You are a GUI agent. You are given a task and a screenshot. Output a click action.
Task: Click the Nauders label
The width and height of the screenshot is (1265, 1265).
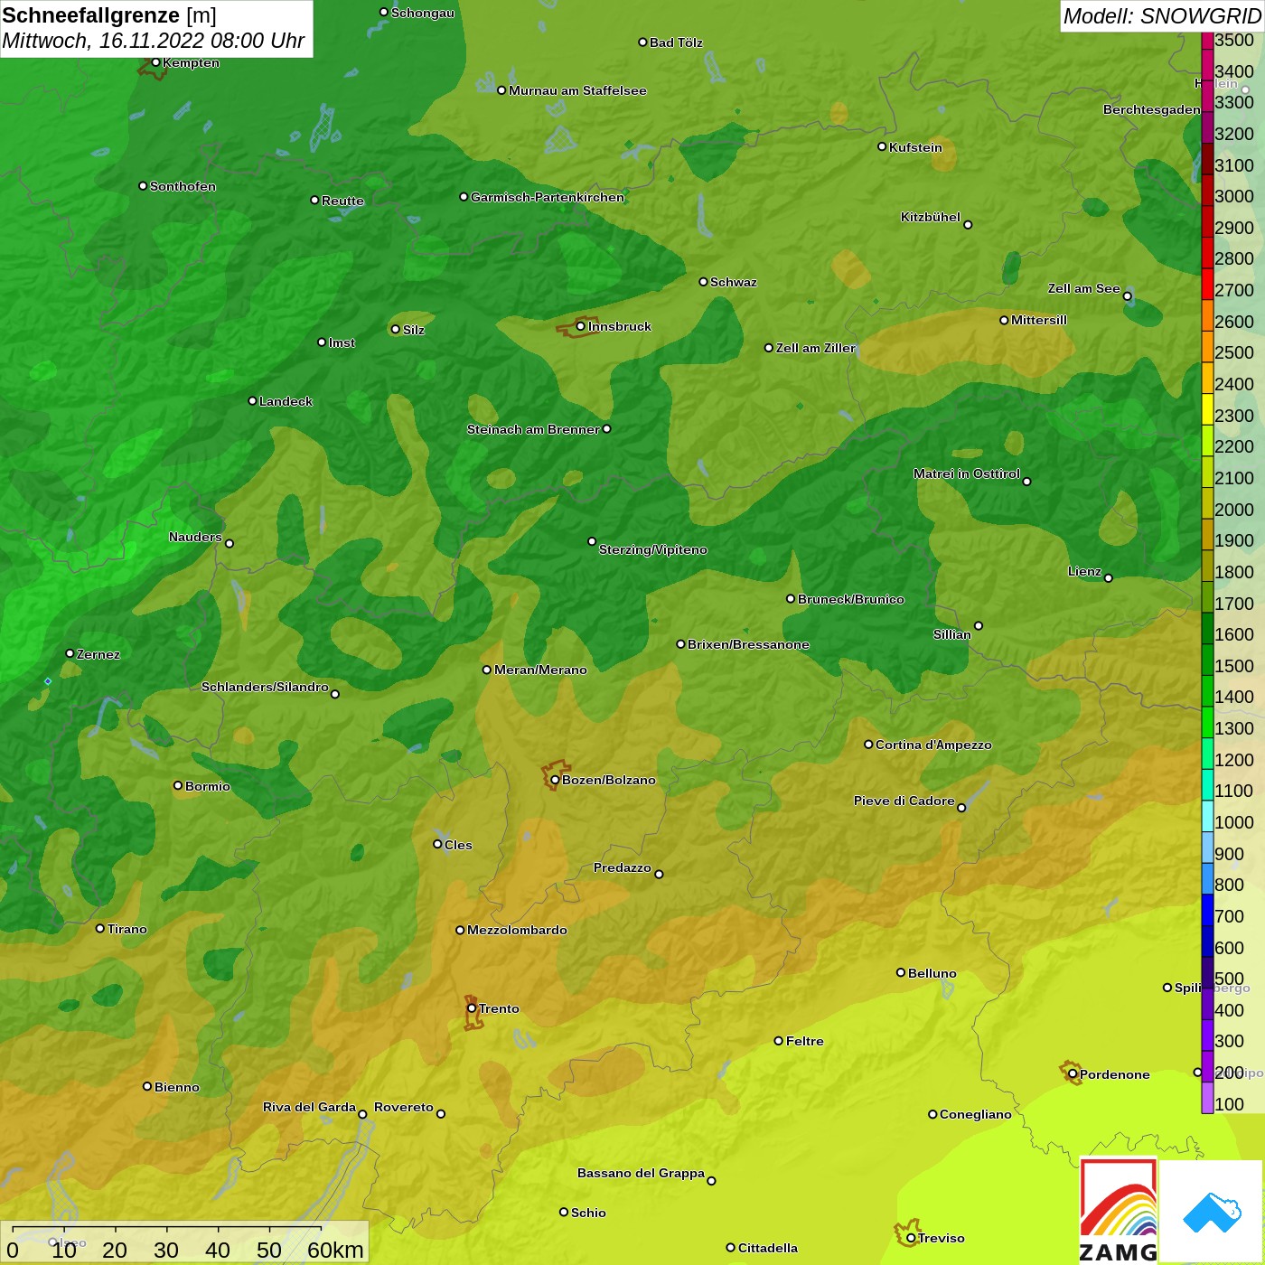(x=195, y=537)
